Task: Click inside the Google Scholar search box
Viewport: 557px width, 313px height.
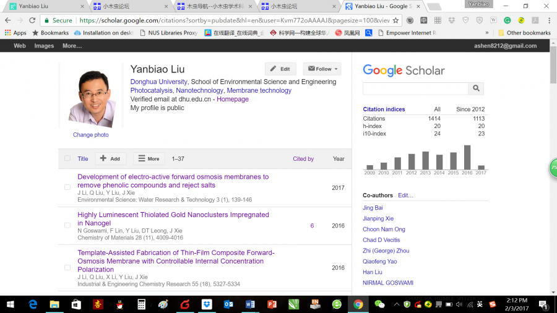Action: [415, 88]
